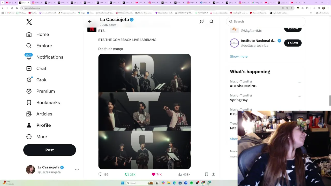Follow Instituto Nacional d... account
This screenshot has width=331, height=186.
coord(293,43)
